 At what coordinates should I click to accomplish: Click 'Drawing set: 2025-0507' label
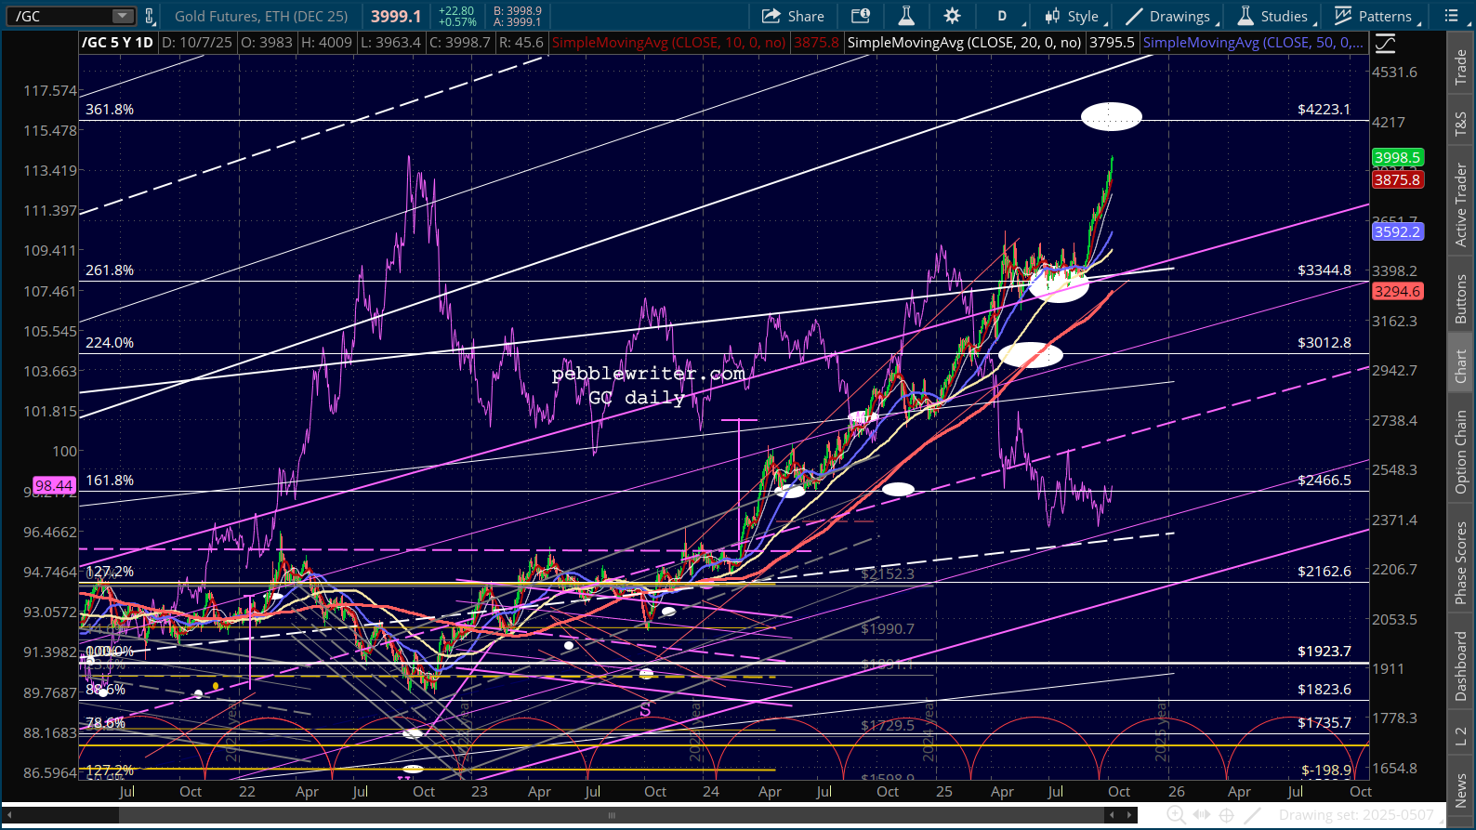pos(1356,815)
